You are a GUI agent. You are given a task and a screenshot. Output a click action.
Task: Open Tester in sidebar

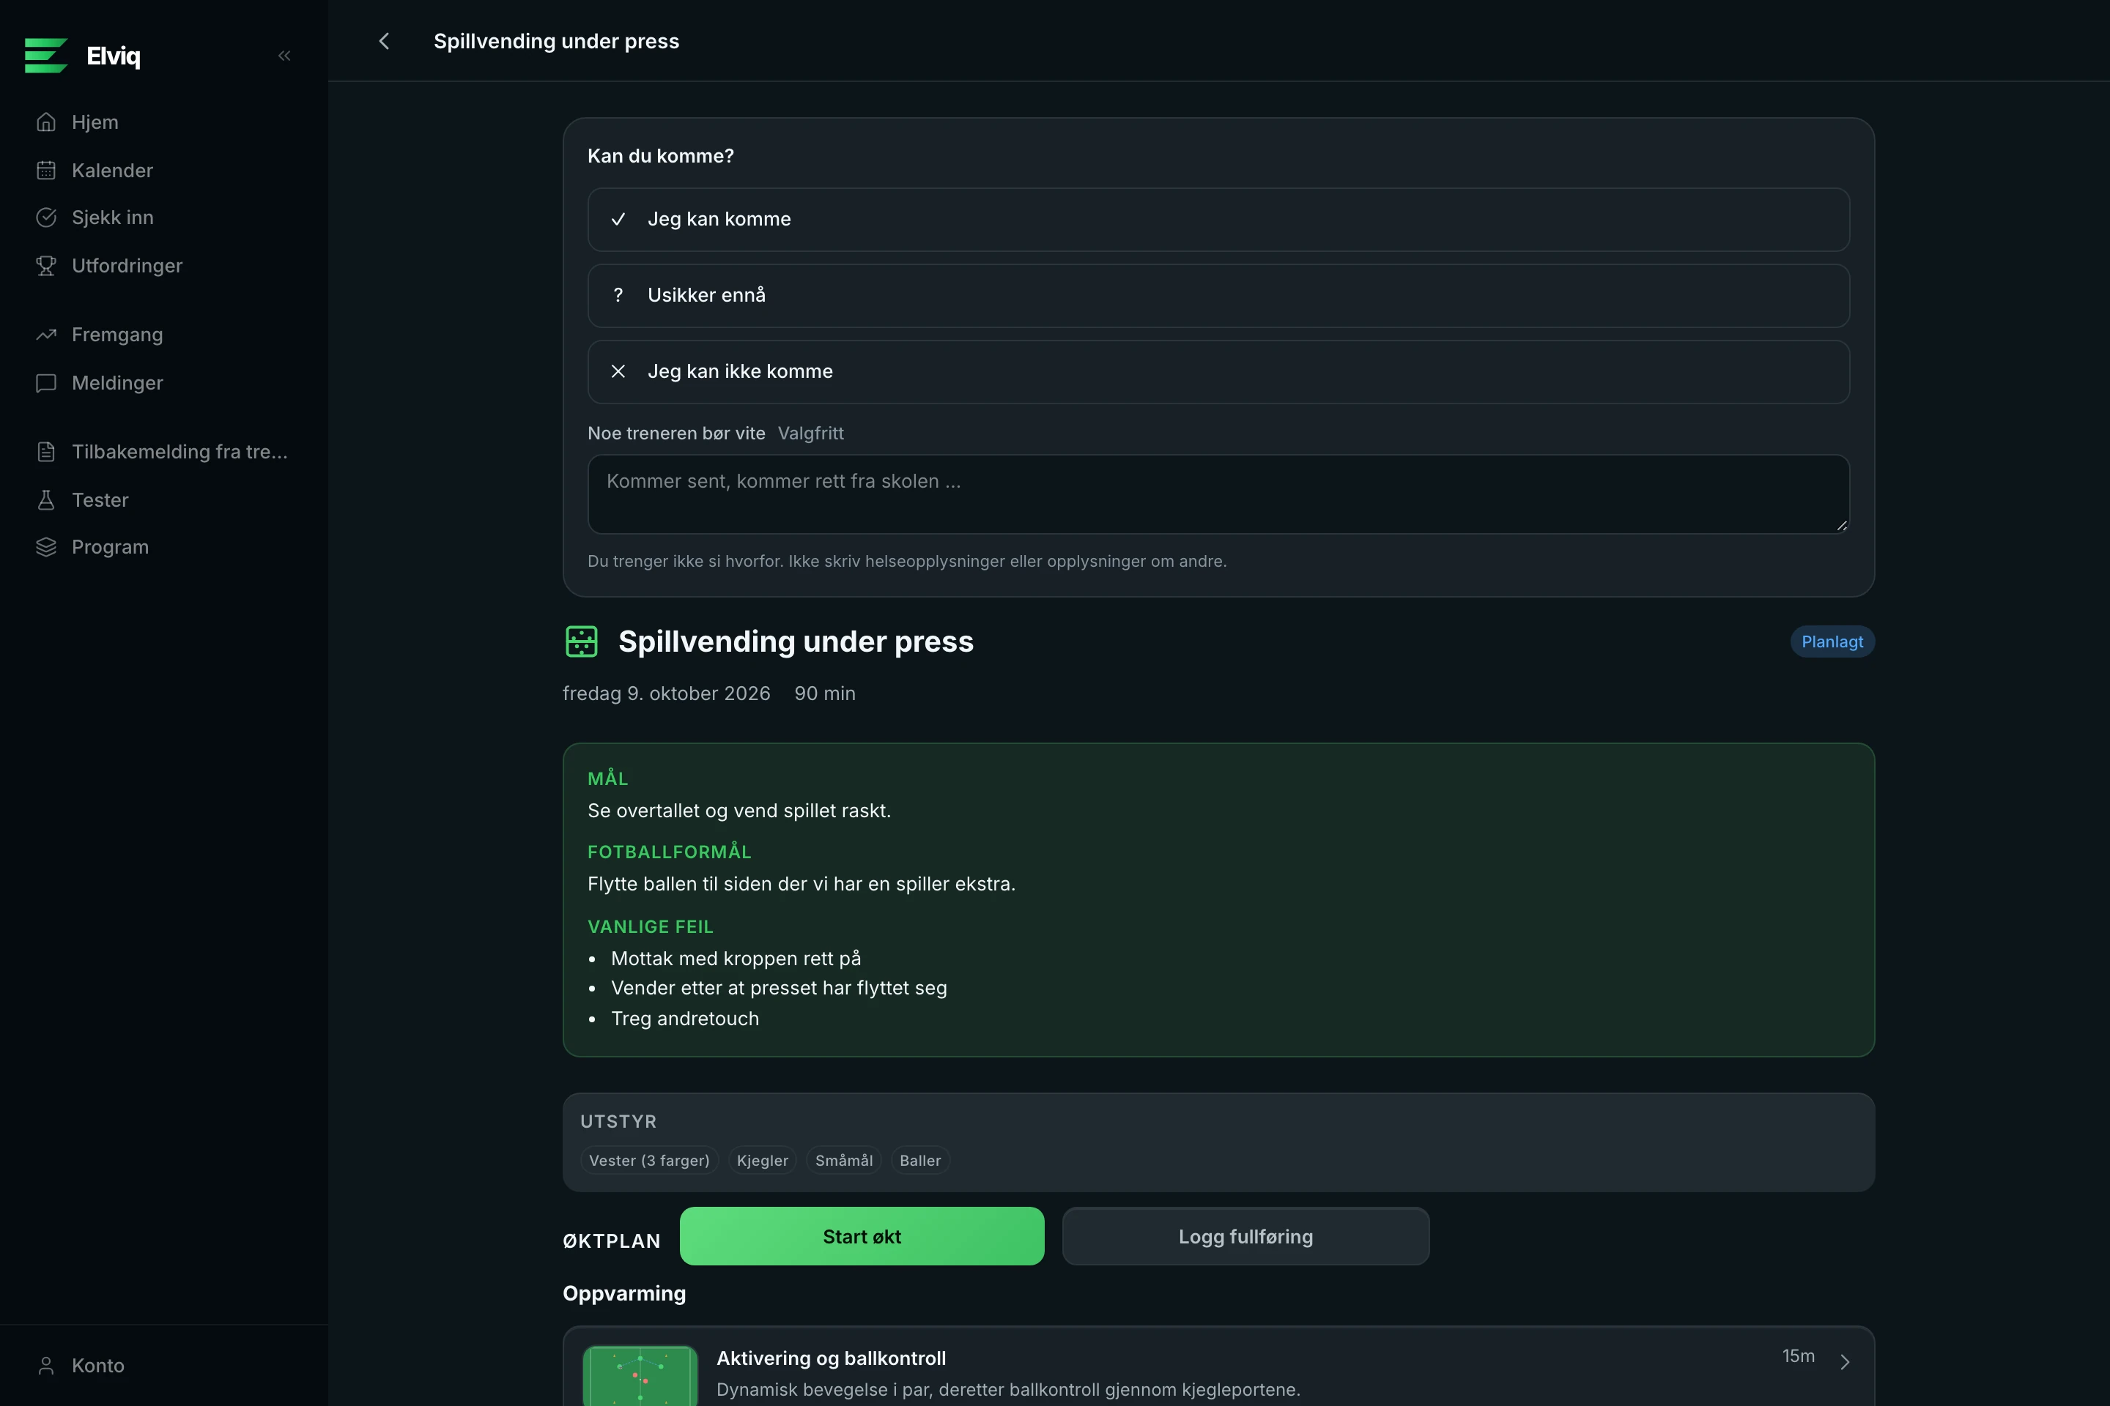[164, 499]
